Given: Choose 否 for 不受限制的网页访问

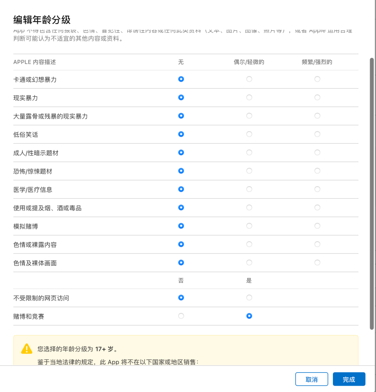Looking at the screenshot, I should (x=181, y=298).
